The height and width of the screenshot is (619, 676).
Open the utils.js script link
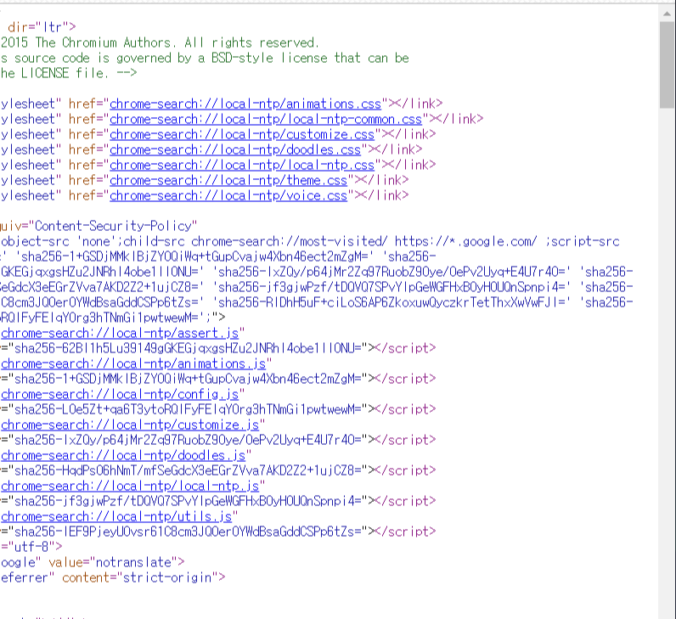click(116, 517)
